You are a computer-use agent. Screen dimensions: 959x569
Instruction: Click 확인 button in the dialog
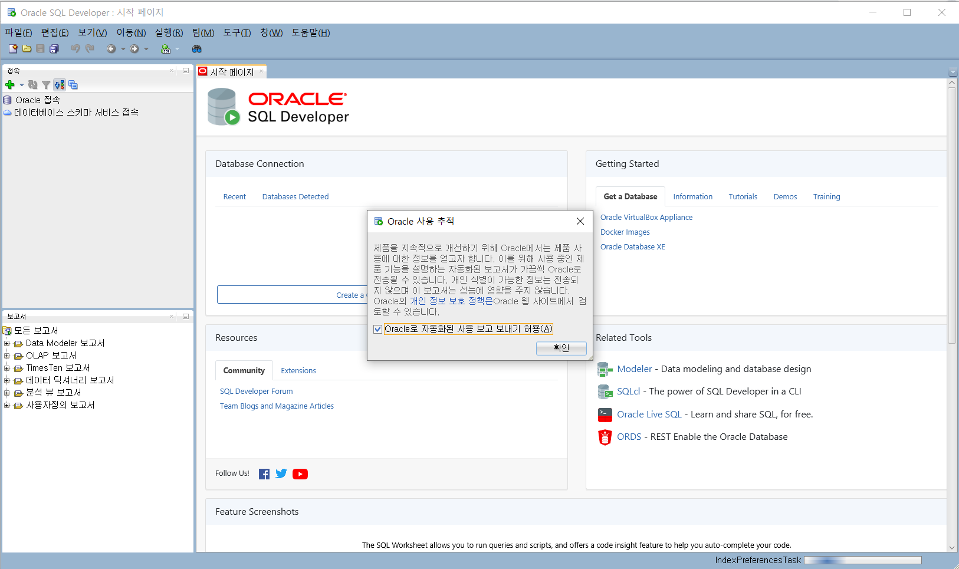(561, 348)
